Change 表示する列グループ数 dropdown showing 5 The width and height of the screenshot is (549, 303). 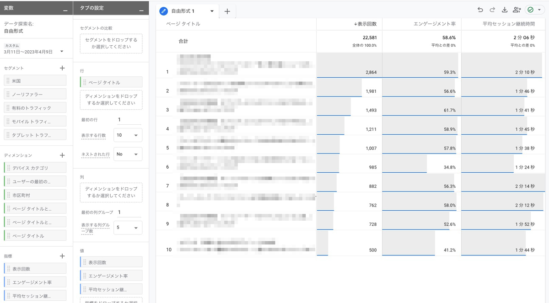[x=128, y=228]
